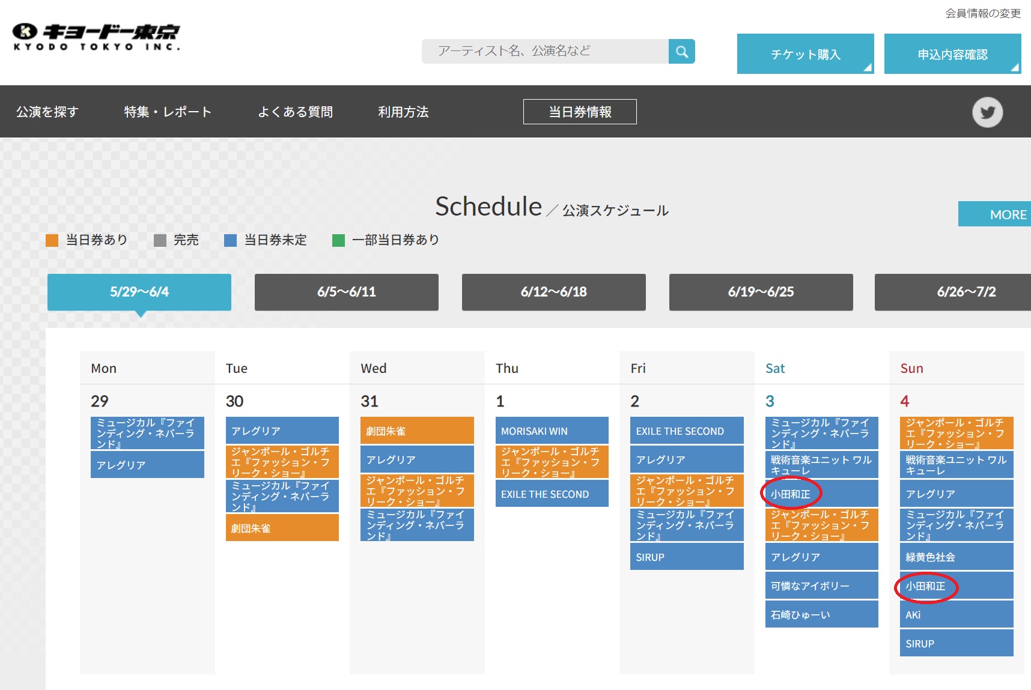1031x690 pixels.
Task: Open Tuesday 30 アレグリア event
Action: tap(282, 431)
